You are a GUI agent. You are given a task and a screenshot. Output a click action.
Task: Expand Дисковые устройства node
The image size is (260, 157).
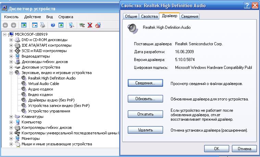pyautogui.click(x=11, y=67)
